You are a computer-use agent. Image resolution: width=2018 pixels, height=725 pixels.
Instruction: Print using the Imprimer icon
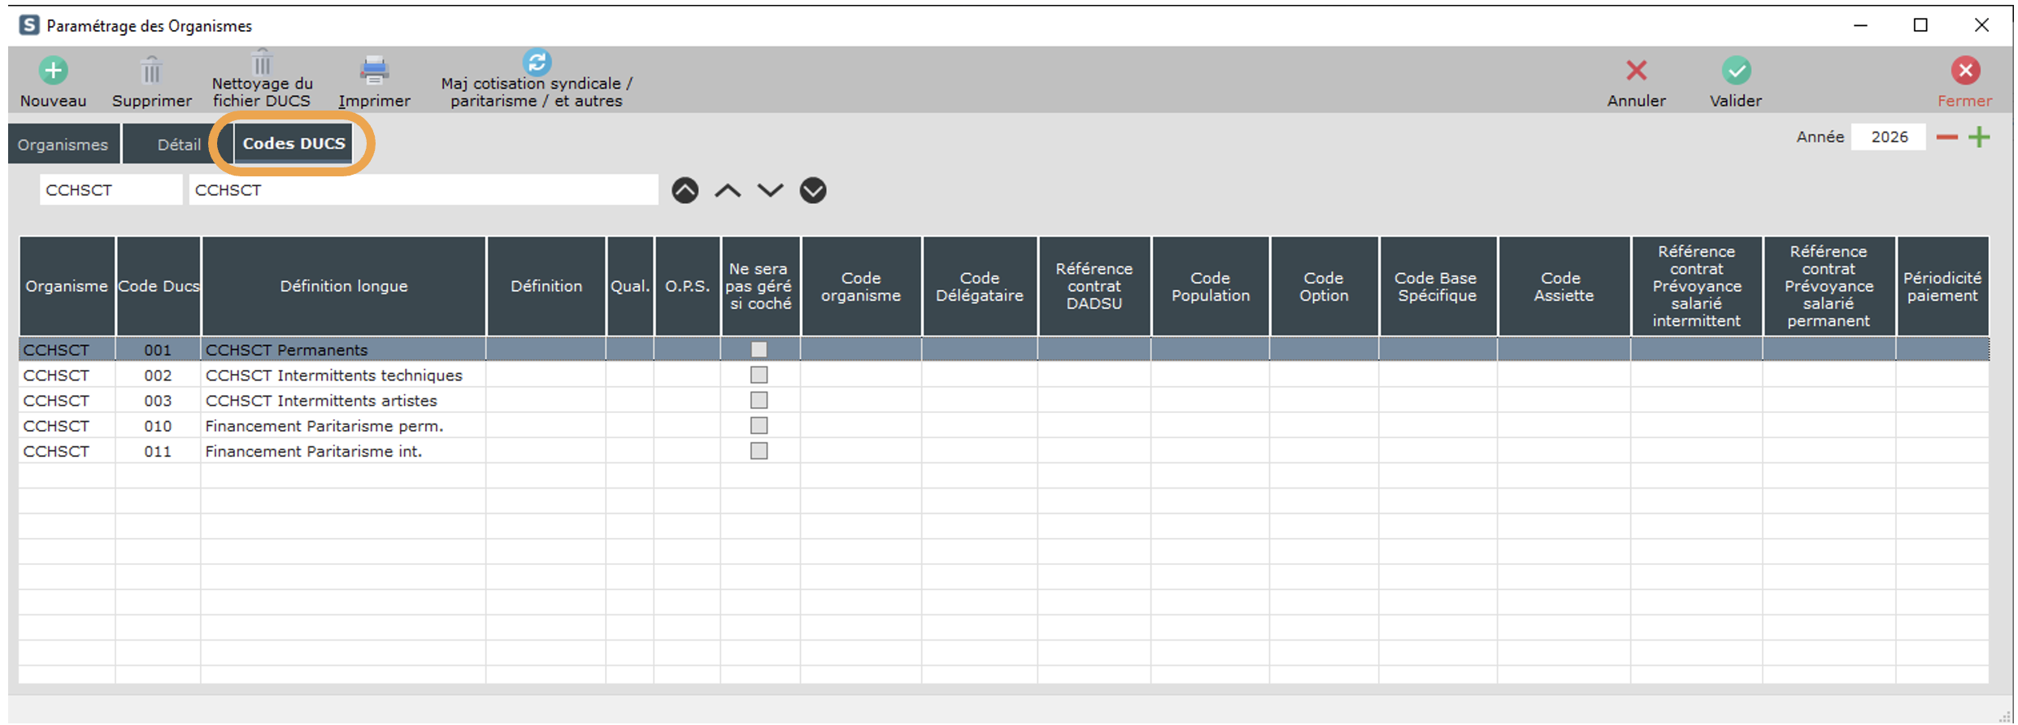pyautogui.click(x=374, y=72)
